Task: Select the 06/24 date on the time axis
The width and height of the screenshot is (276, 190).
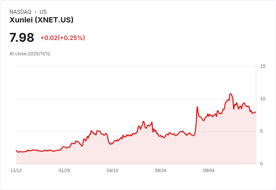Action: click(x=160, y=171)
